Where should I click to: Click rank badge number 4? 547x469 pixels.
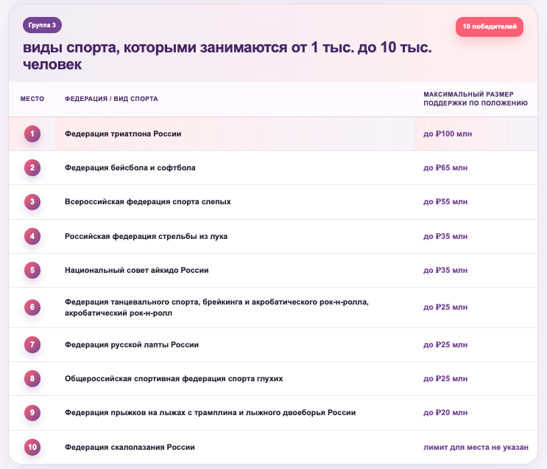pos(32,236)
